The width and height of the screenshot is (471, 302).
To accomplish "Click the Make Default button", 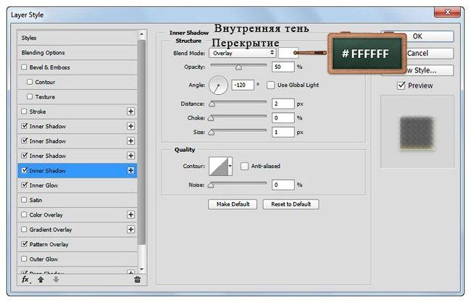I will click(233, 204).
